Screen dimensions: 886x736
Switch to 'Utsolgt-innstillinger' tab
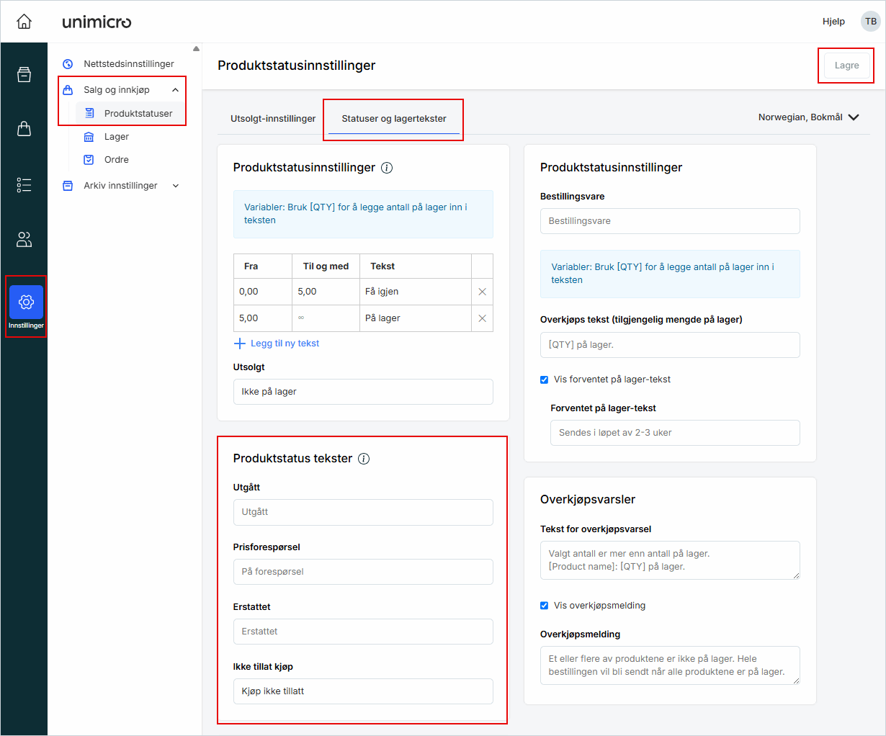click(x=273, y=119)
